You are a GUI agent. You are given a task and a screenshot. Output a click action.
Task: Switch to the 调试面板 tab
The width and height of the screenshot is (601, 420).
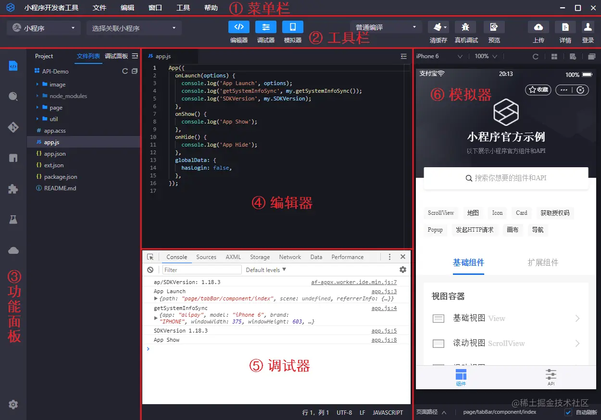(x=116, y=56)
